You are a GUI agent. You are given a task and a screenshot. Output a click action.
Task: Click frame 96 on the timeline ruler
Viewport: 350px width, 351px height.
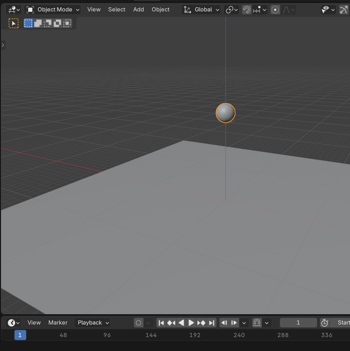107,335
